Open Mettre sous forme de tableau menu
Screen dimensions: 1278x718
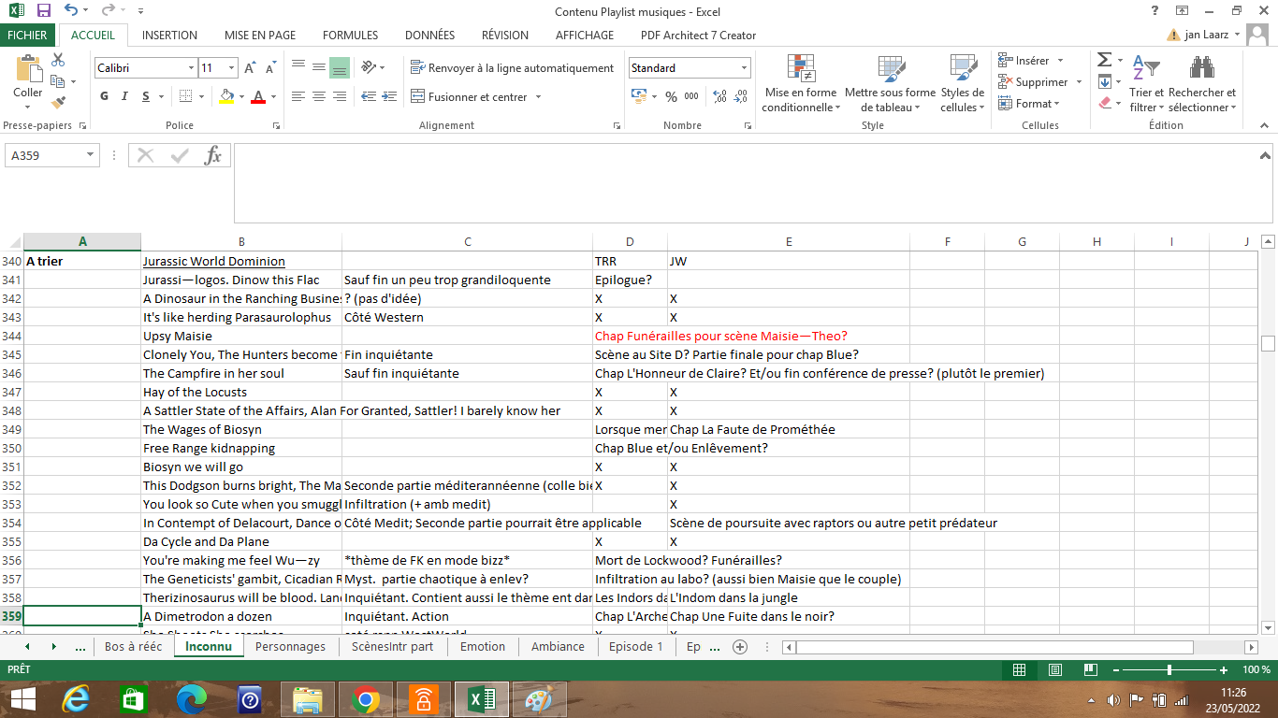(x=890, y=83)
